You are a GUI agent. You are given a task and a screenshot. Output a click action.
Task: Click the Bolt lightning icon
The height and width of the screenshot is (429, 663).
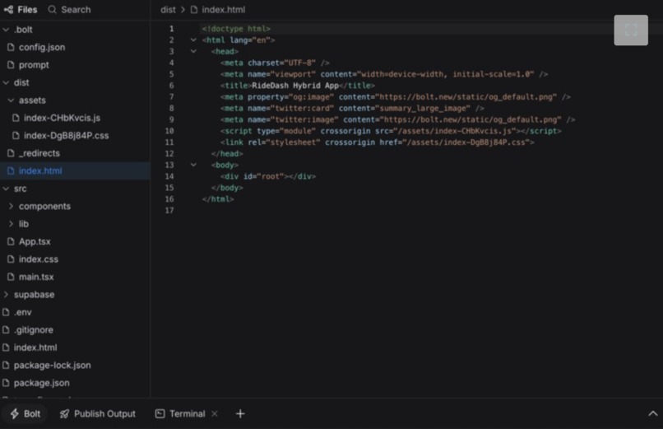[15, 414]
